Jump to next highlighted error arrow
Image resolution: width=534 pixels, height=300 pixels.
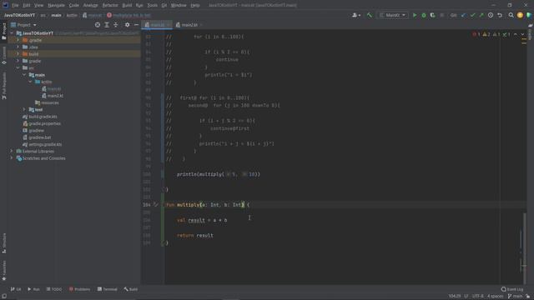[x=522, y=34]
